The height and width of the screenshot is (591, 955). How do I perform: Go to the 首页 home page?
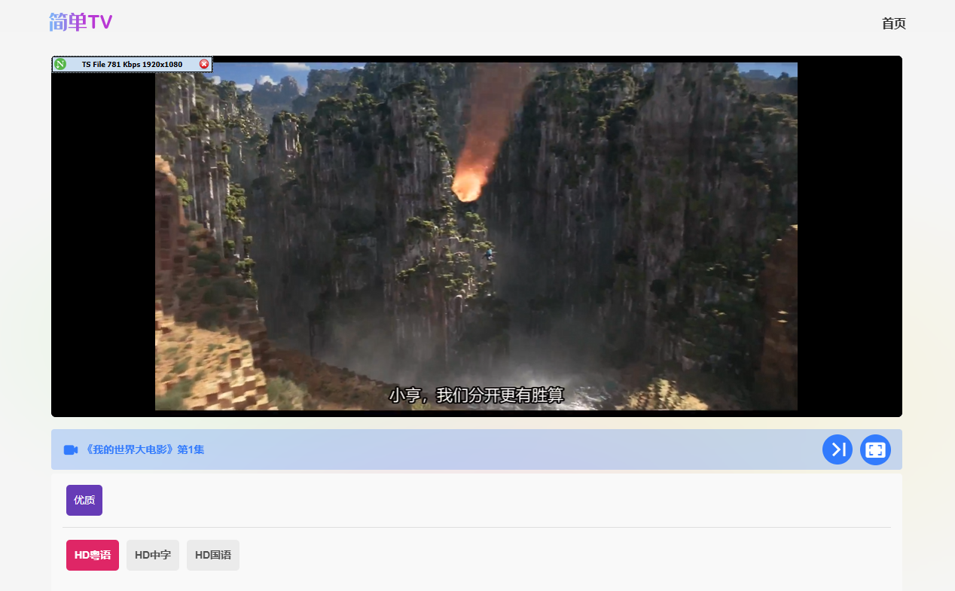(893, 24)
